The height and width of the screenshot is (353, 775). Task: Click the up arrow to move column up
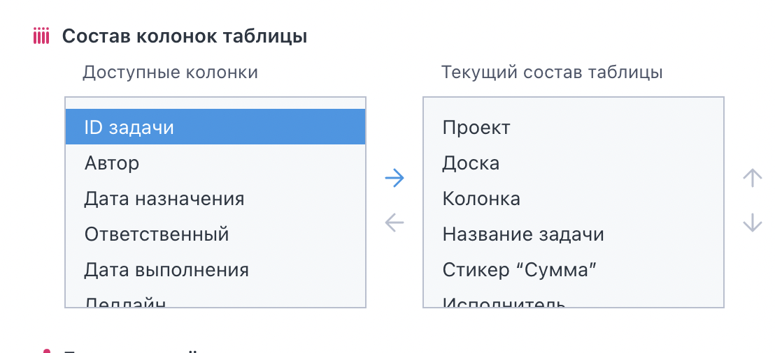click(753, 178)
